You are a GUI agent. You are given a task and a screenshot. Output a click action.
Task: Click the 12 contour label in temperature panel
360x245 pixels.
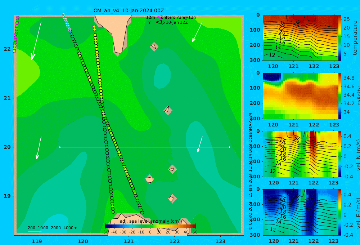[272, 55]
